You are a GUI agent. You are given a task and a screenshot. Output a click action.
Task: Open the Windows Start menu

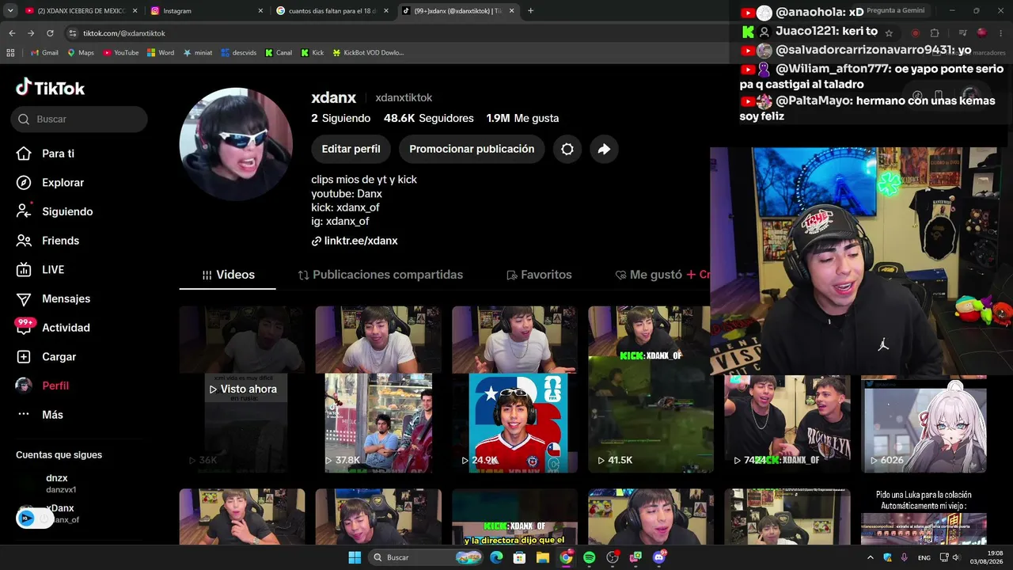[x=355, y=557]
